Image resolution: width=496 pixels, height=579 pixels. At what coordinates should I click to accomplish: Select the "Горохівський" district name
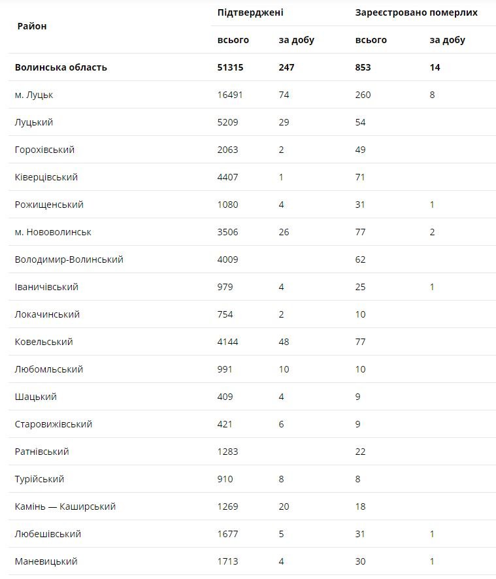(x=44, y=150)
